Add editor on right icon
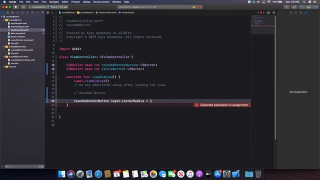This screenshot has width=320, height=180. click(x=274, y=12)
